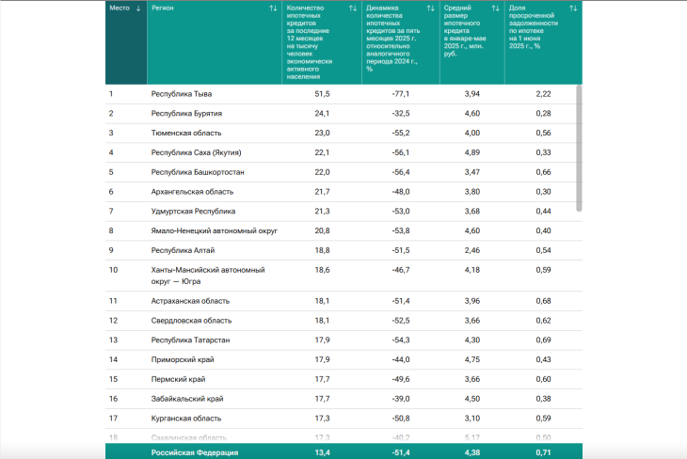
Task: Click the Республика Татарстан region cell
Action: 191,340
